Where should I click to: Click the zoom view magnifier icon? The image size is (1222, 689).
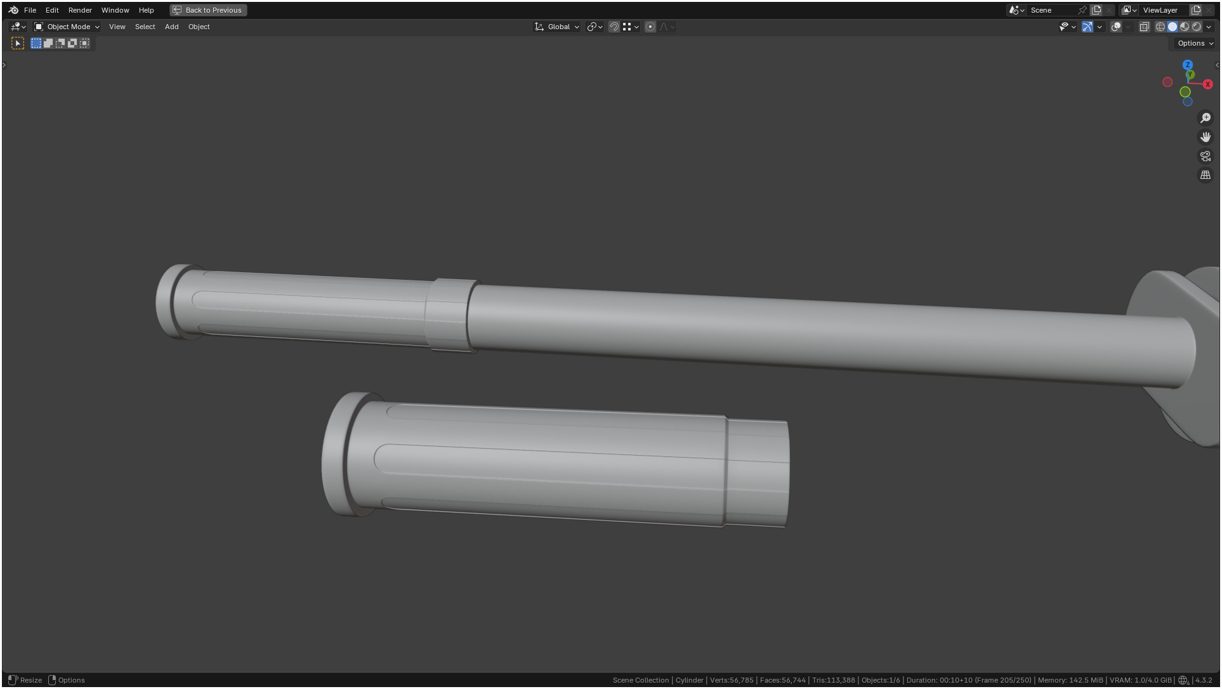[x=1206, y=118]
